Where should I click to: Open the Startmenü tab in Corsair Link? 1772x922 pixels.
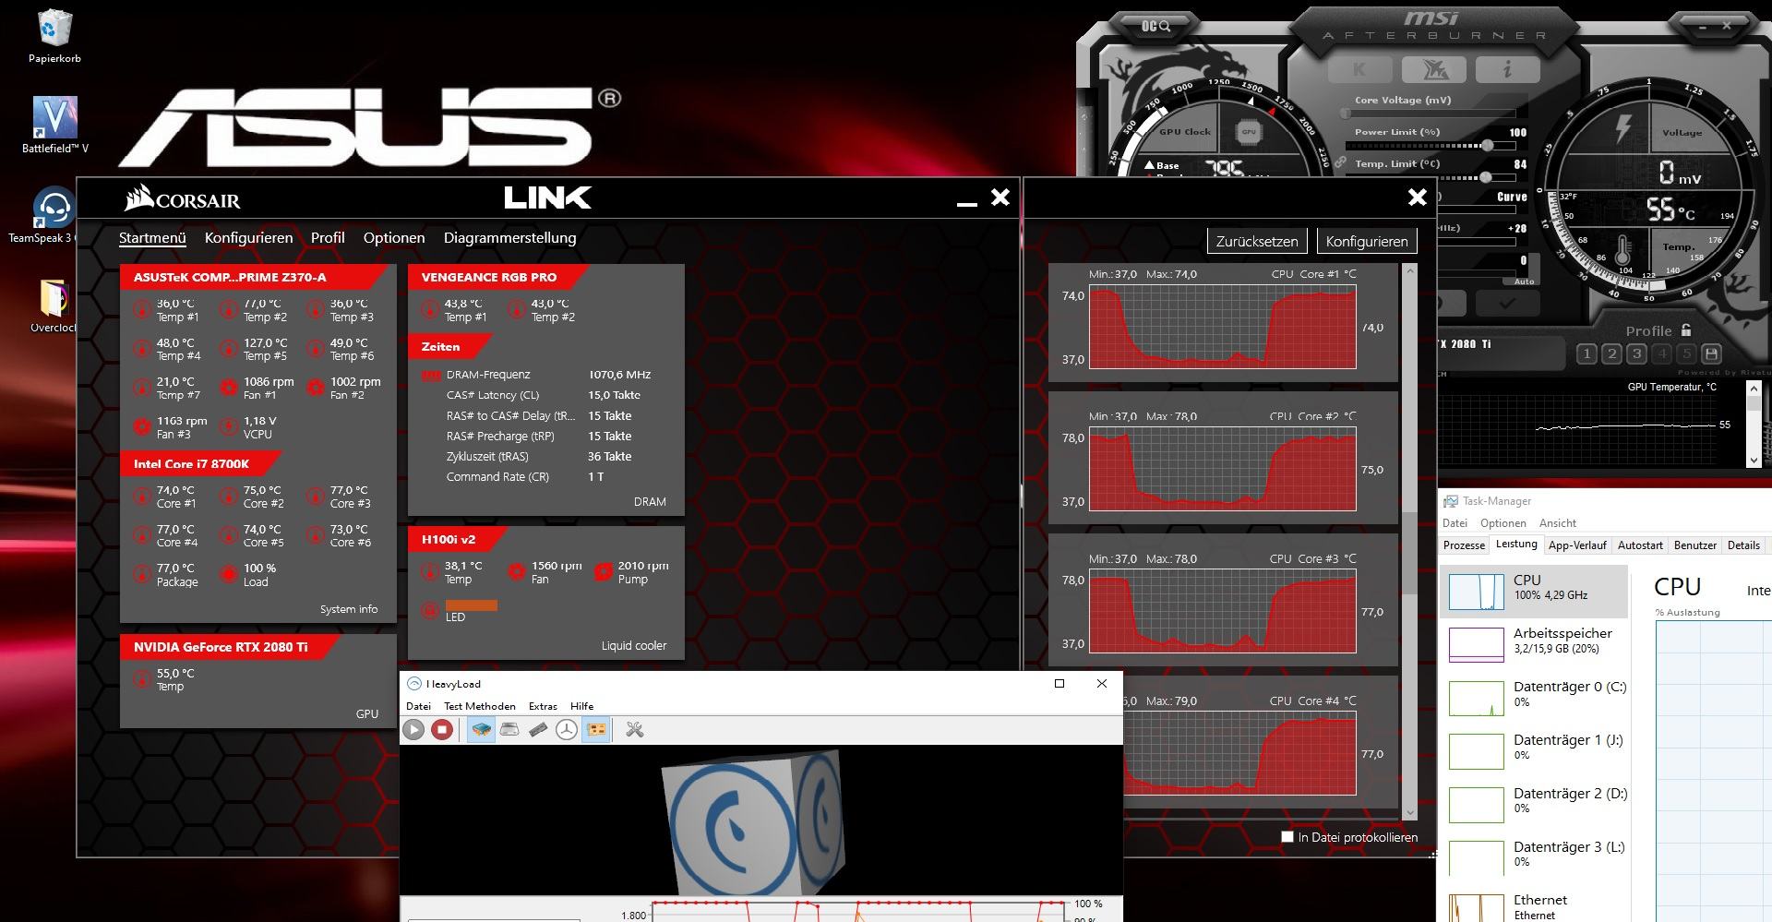(x=152, y=238)
